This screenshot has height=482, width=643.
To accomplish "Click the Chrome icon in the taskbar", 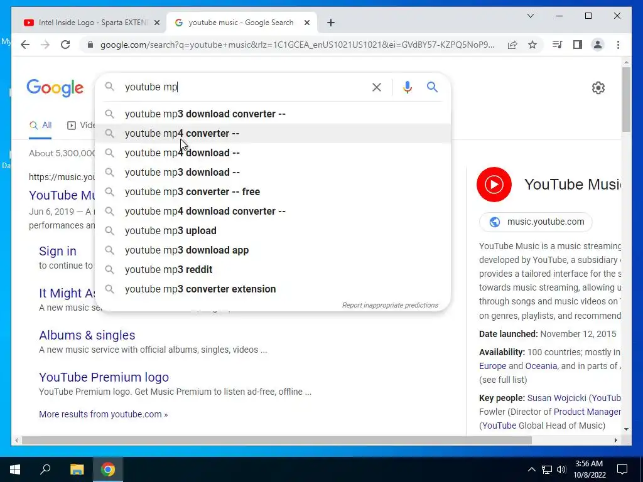I will (108, 469).
